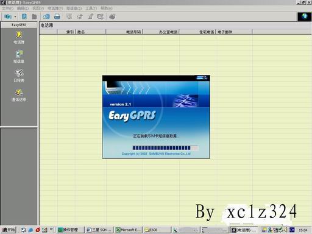Click the round blue connect icon in toolbar
Image resolution: width=312 pixels, height=234 pixels.
(x=8, y=16)
